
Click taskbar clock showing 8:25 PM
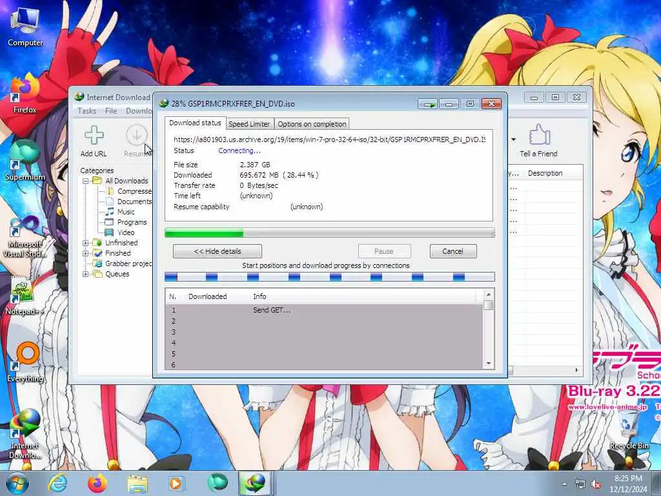[x=628, y=484]
